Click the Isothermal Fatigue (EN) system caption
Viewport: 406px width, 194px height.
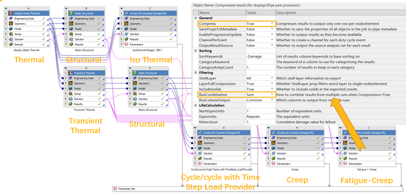pyautogui.click(x=147, y=50)
